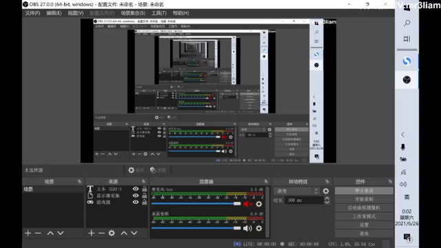Open source properties gear in 来源 panel footer
The width and height of the screenshot is (441, 248).
click(112, 233)
